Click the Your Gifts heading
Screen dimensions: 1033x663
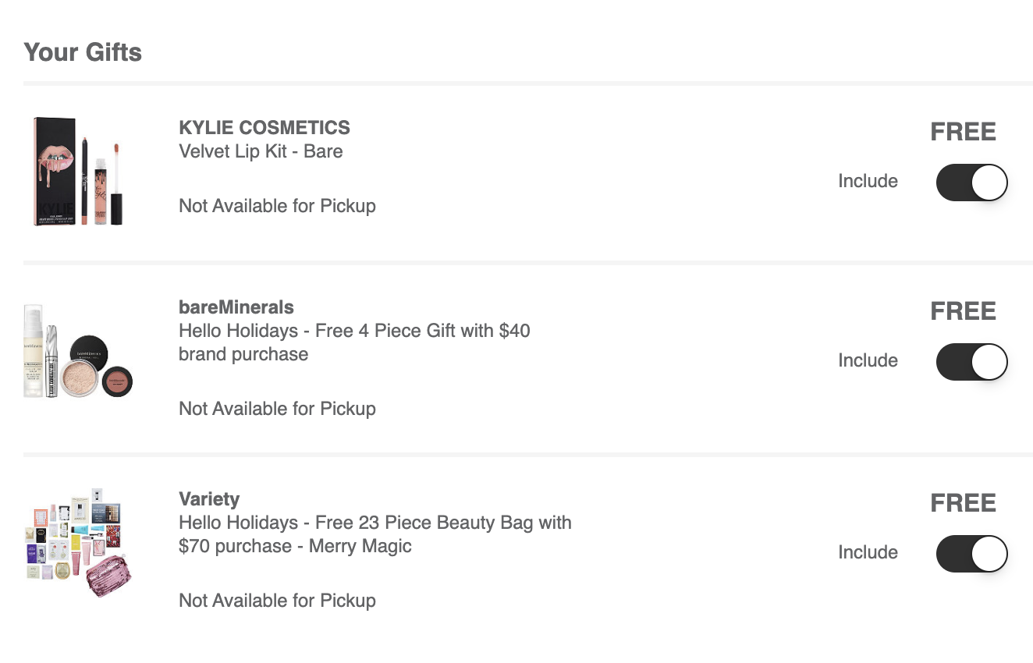(x=83, y=52)
